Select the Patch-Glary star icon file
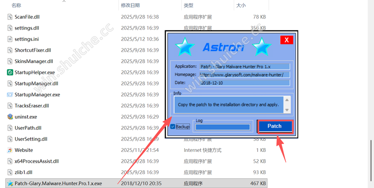 pyautogui.click(x=10, y=183)
